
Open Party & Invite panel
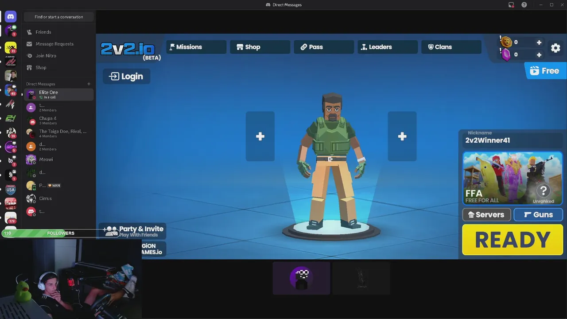pyautogui.click(x=132, y=231)
